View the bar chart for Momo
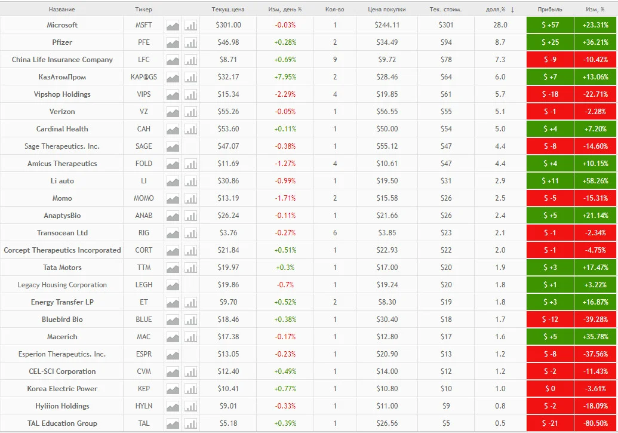The image size is (618, 433). point(190,199)
